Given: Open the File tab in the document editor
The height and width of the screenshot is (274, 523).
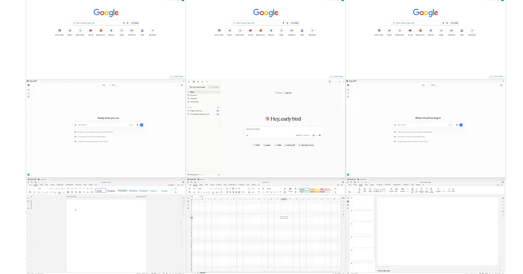Looking at the screenshot, I should [31, 185].
